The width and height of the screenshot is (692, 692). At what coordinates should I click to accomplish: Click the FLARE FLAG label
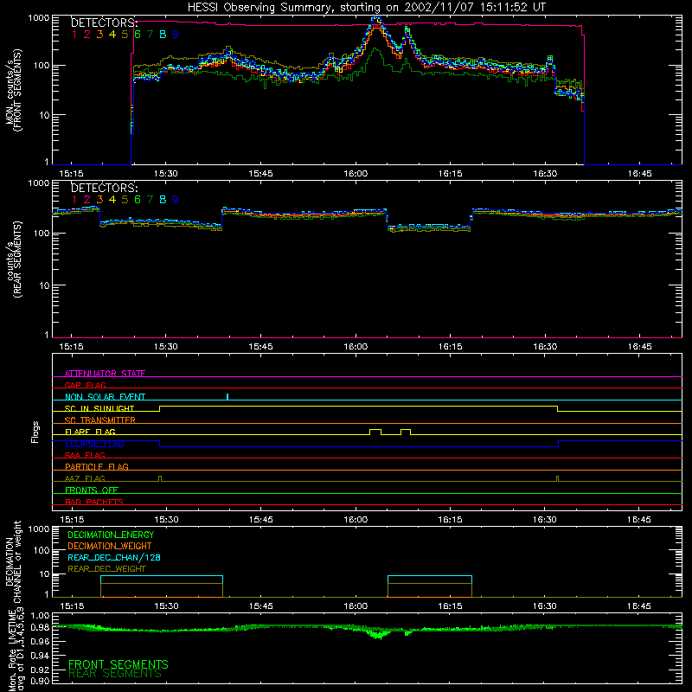90,432
